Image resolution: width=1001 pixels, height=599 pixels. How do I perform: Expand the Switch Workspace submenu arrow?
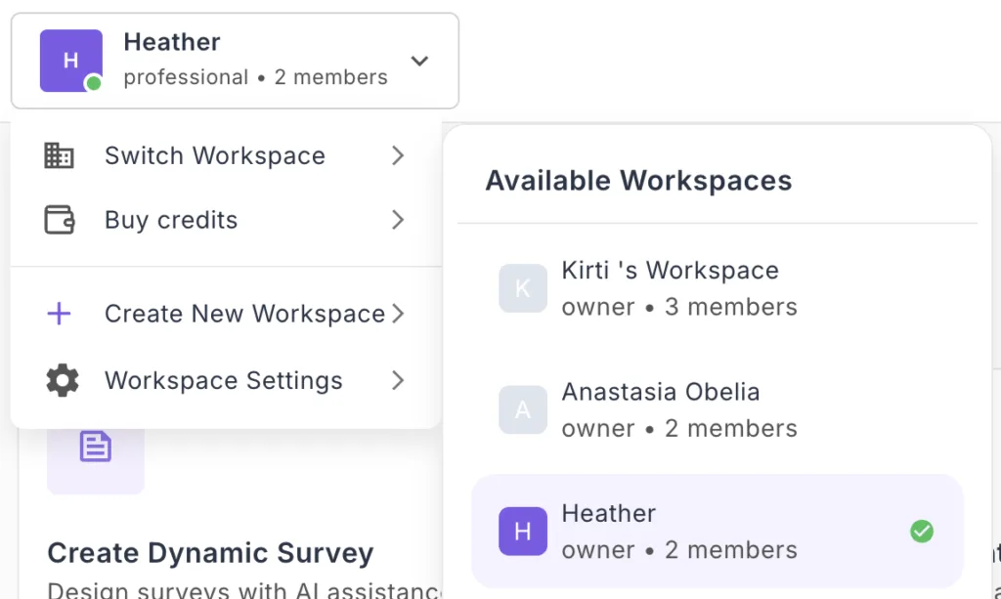[397, 155]
